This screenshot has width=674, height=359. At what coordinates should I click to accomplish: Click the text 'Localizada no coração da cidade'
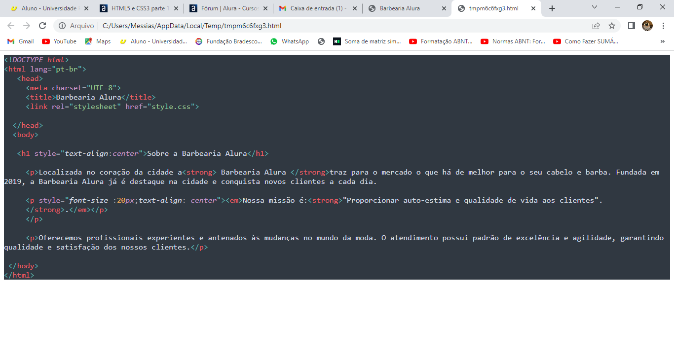coord(106,172)
